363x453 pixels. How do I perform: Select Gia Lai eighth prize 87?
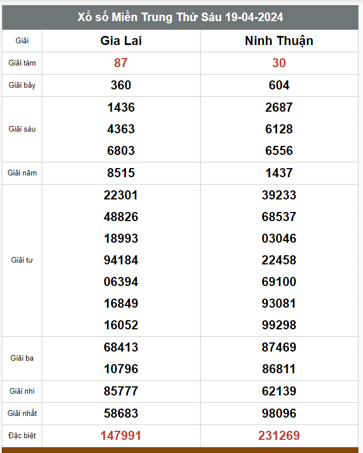(x=121, y=63)
